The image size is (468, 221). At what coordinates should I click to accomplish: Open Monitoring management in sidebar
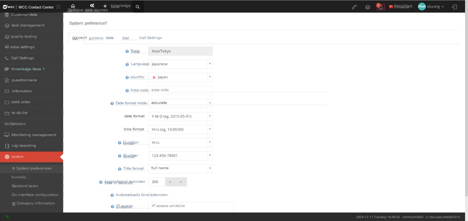pos(31,135)
